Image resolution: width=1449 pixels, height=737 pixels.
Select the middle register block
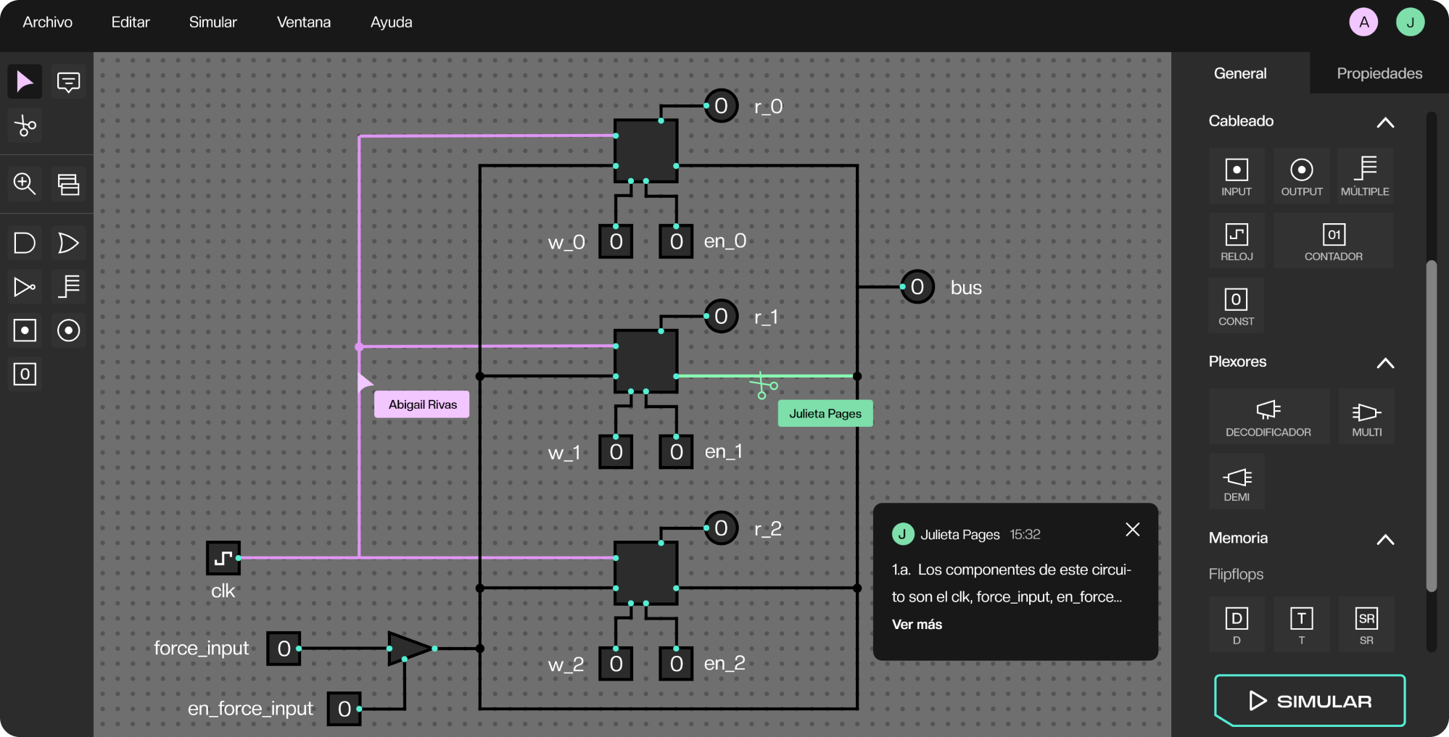pyautogui.click(x=645, y=362)
